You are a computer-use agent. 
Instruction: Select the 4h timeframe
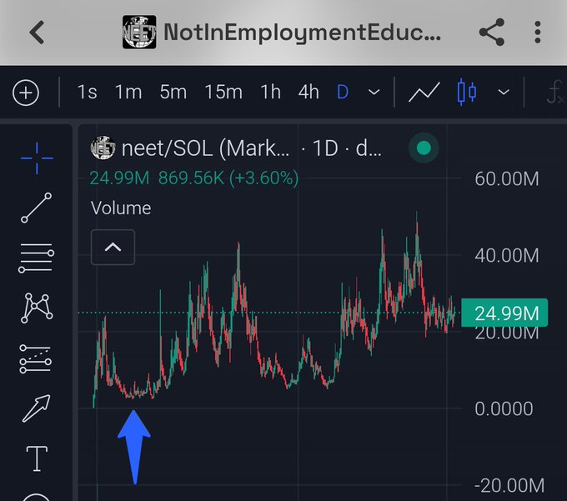309,93
